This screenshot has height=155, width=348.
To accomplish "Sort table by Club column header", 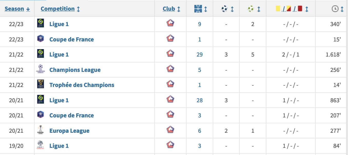I will click(x=171, y=9).
